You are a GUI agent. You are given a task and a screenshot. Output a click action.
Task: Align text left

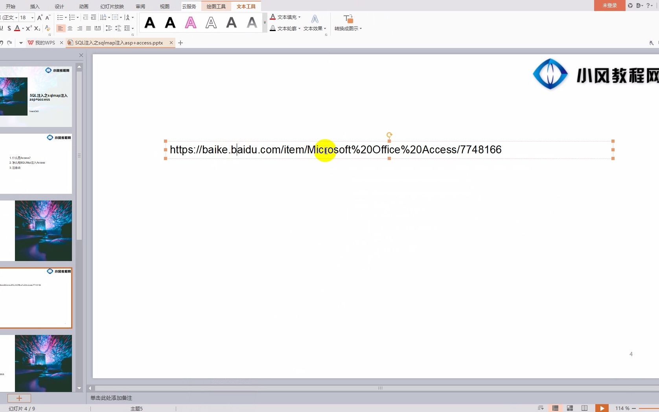tap(60, 28)
